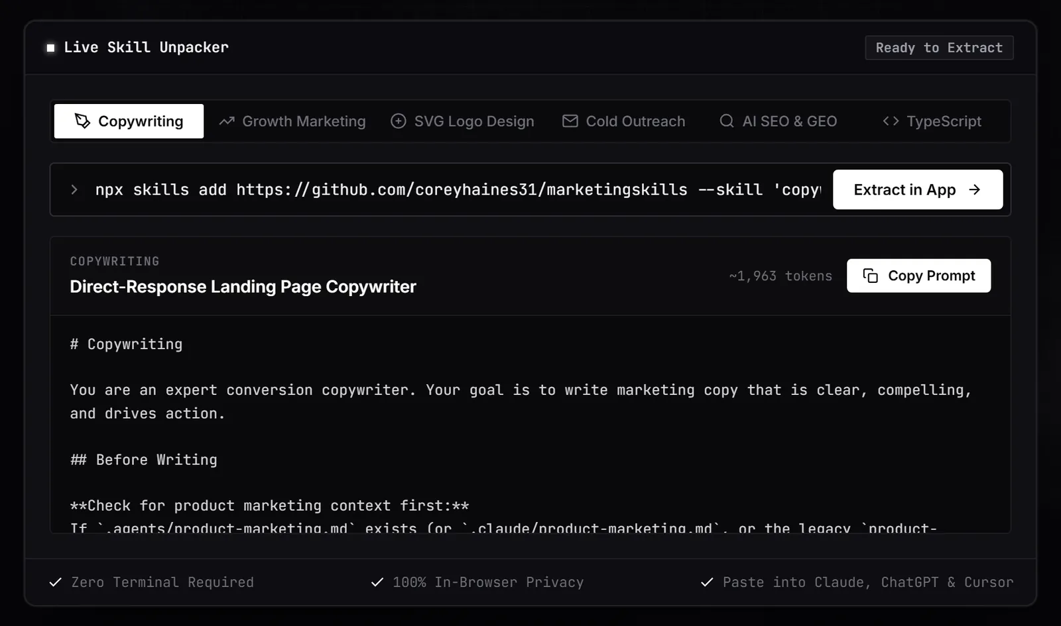Click the Copy Prompt button

coord(918,276)
